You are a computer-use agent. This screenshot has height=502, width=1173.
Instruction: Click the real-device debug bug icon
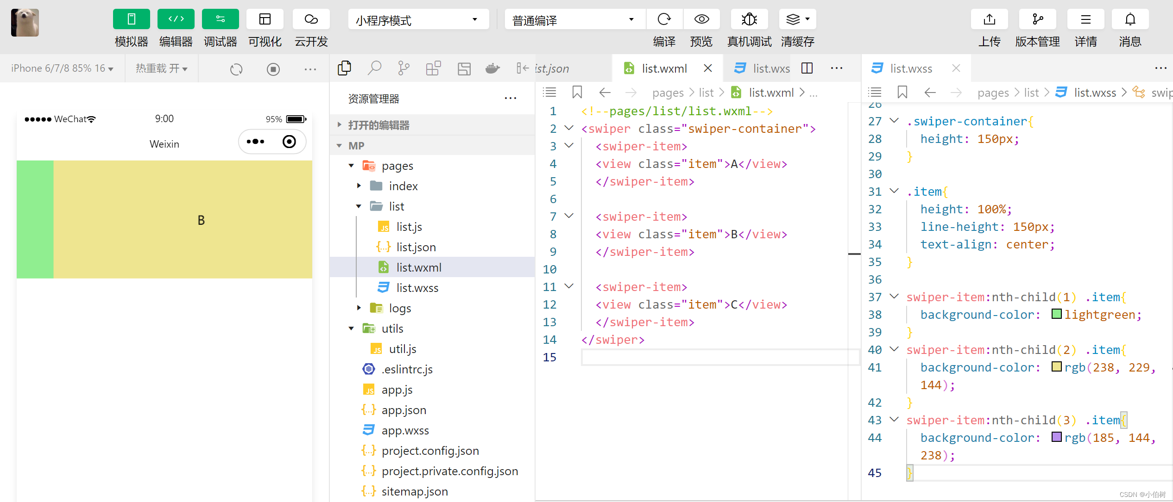coord(749,19)
